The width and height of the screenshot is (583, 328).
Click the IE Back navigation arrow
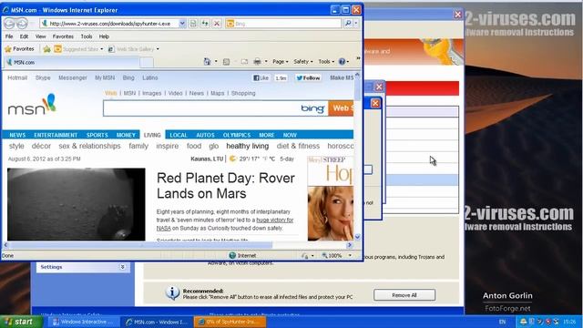point(9,24)
